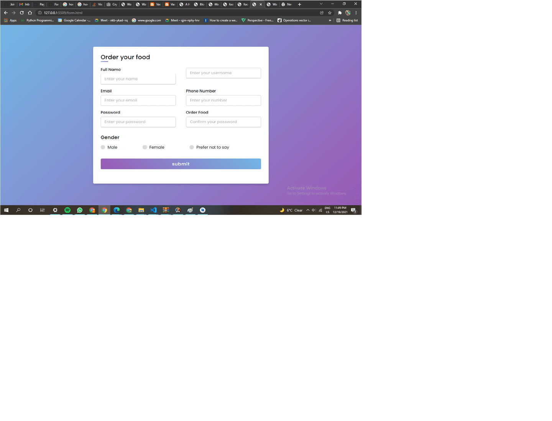Open the tab search dropdown arrow
The image size is (552, 421).
click(321, 4)
